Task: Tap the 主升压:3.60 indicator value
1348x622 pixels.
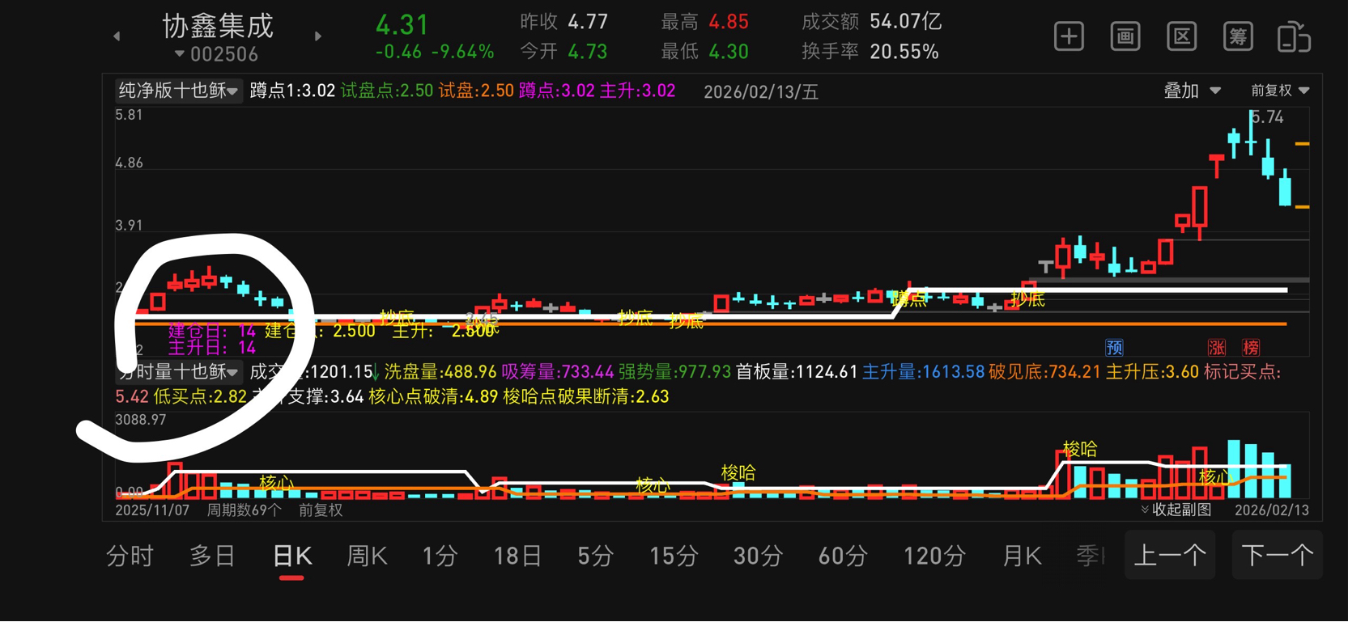Action: point(1152,372)
